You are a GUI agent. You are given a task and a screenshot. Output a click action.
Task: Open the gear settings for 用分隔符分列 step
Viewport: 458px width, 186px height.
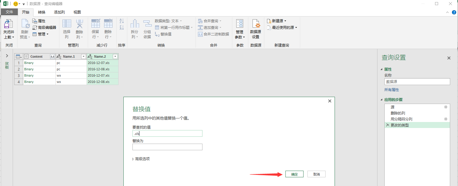click(446, 119)
